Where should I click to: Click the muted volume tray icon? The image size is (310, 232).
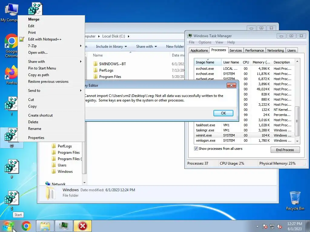pos(279,226)
